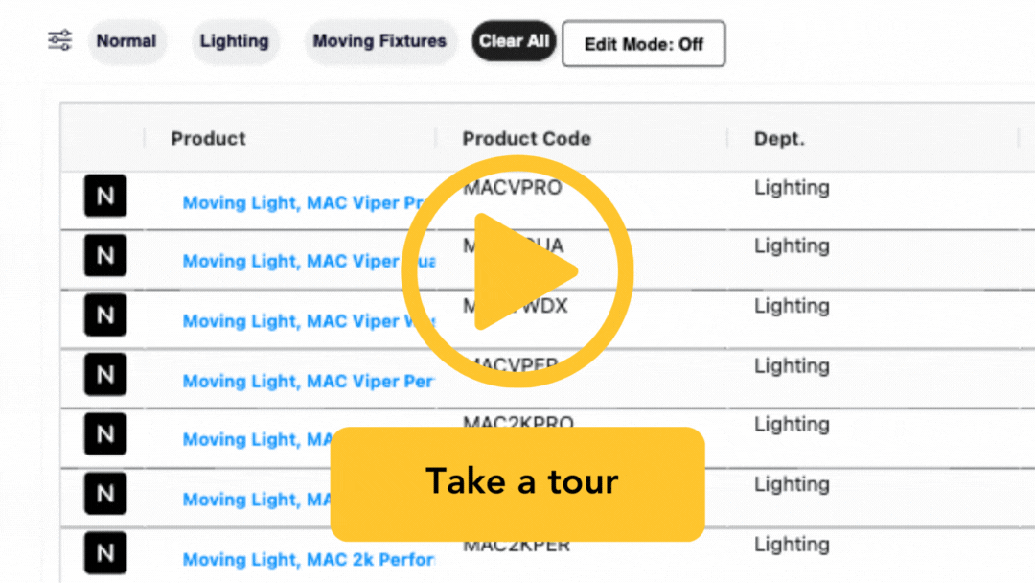Click the N badge beside MAC Viper Per

[104, 374]
